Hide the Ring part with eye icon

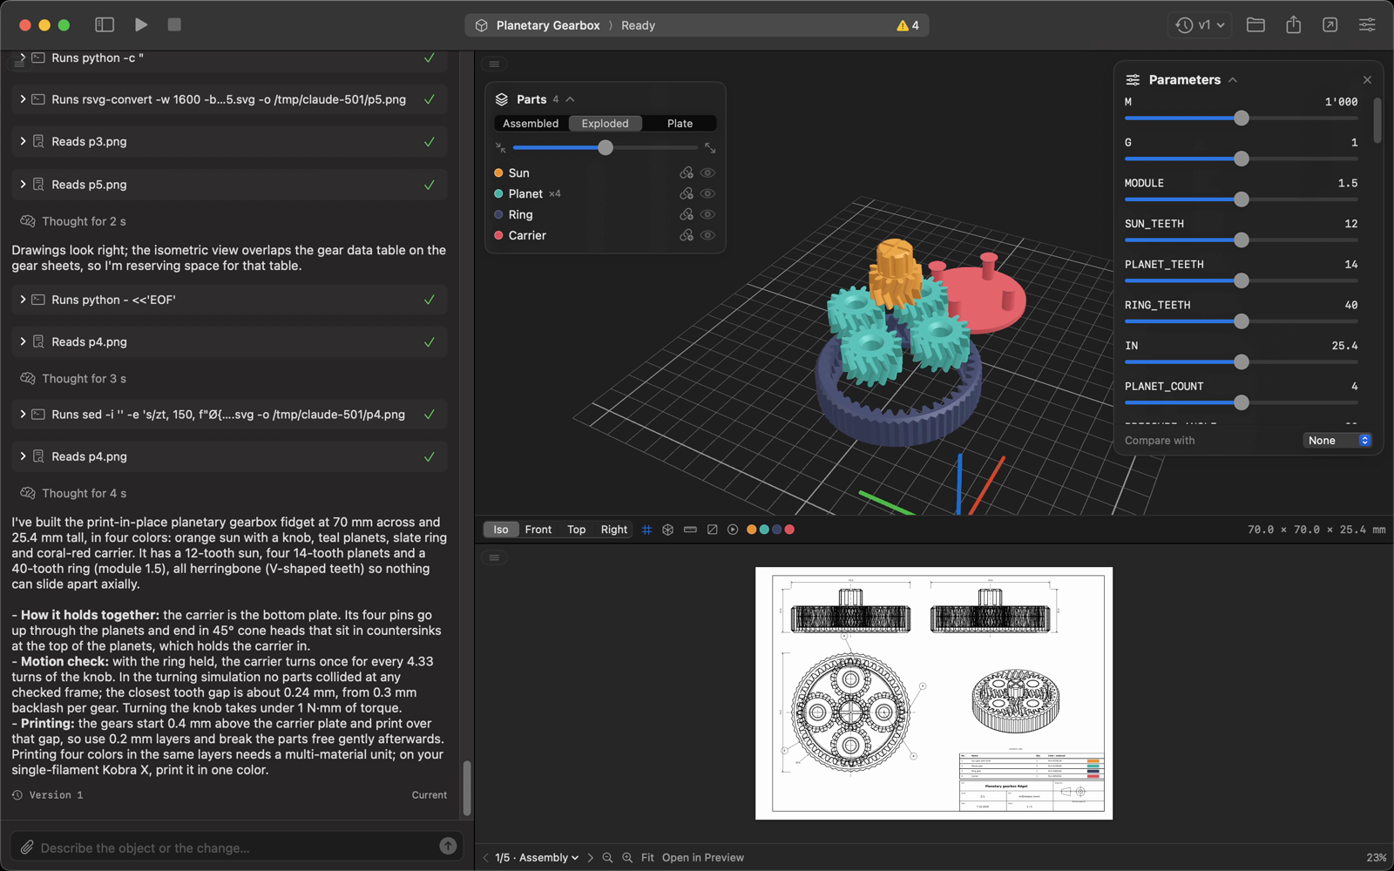pyautogui.click(x=707, y=214)
